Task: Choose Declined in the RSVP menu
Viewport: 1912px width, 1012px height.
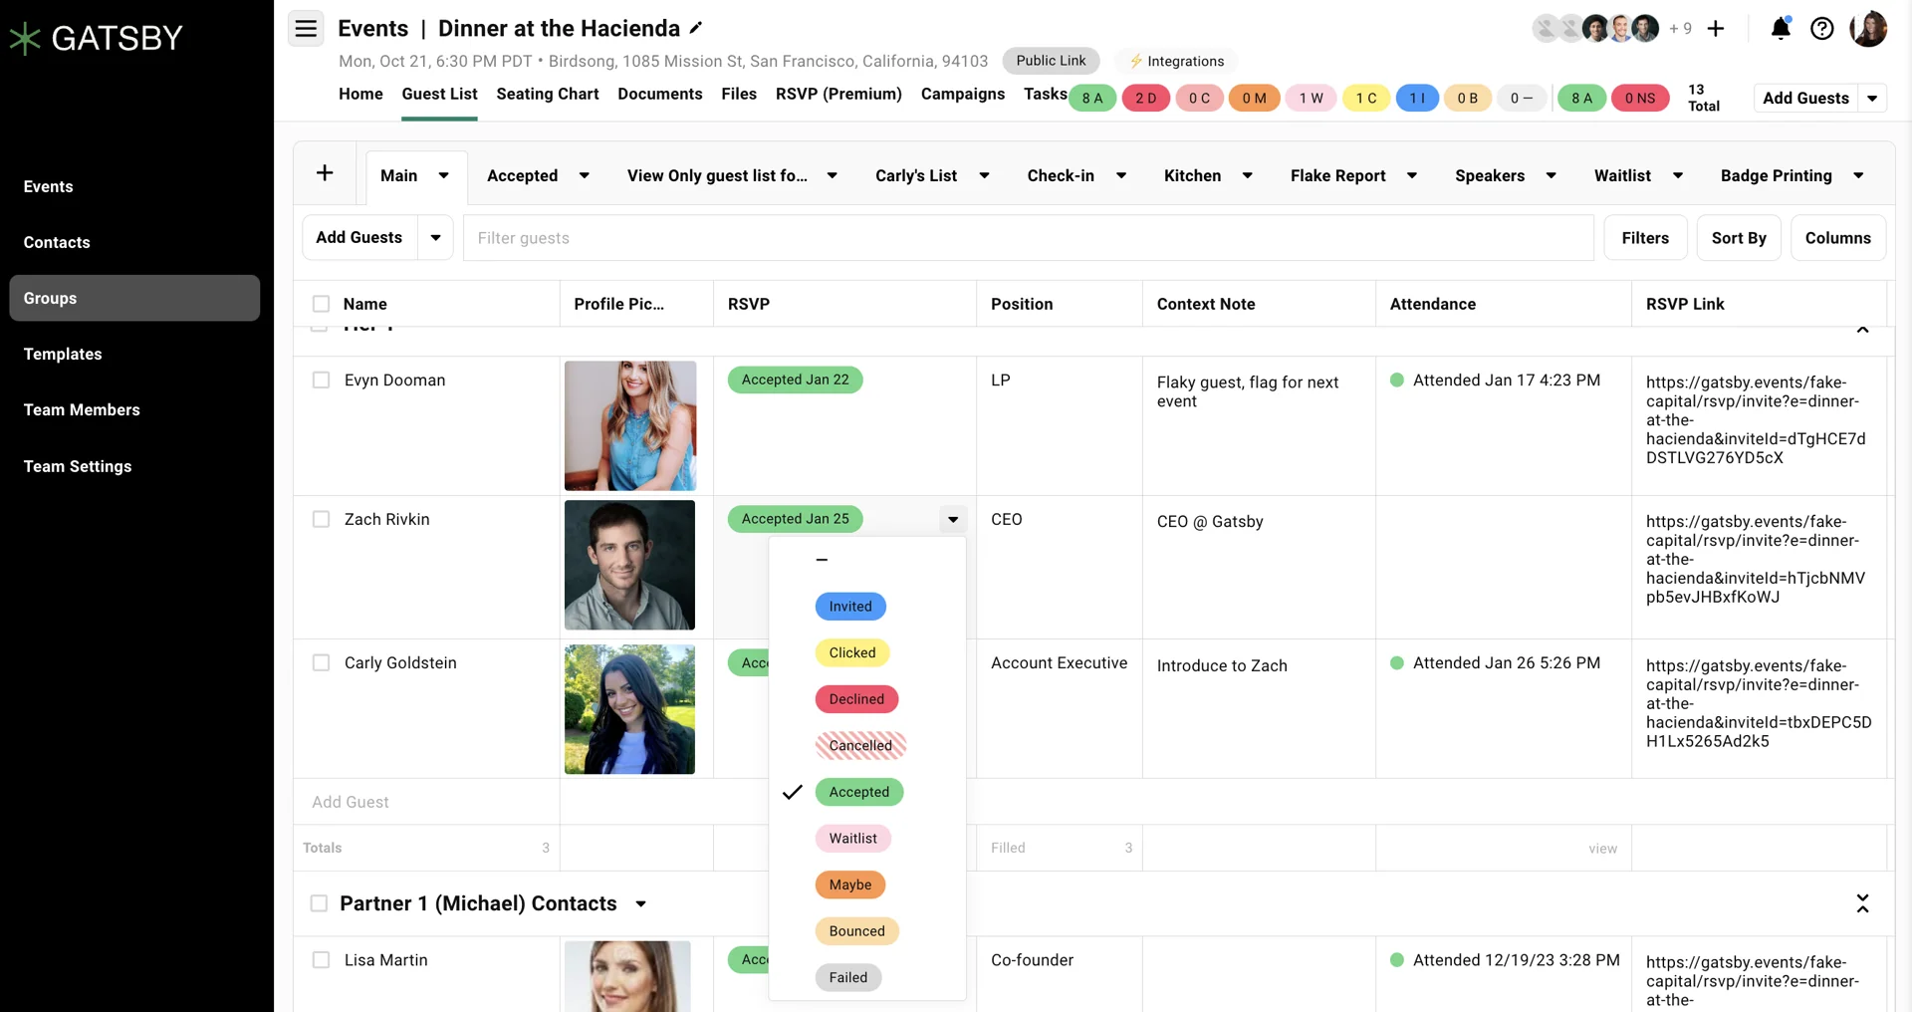Action: click(856, 699)
